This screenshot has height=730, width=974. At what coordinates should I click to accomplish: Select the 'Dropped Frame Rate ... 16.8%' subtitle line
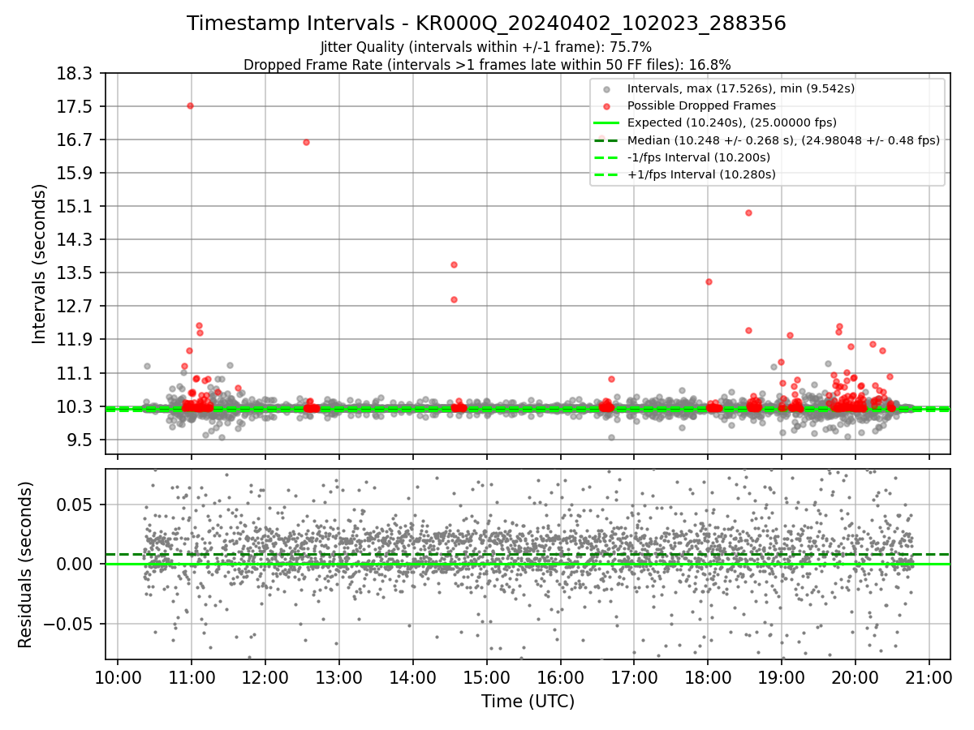[487, 64]
